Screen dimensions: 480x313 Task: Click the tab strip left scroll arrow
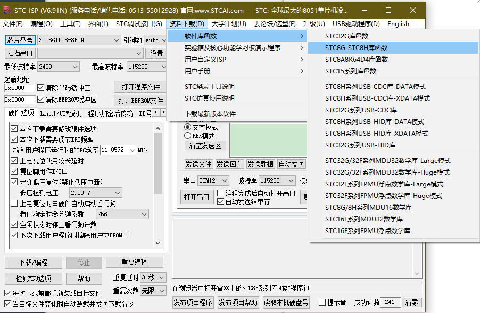click(156, 112)
